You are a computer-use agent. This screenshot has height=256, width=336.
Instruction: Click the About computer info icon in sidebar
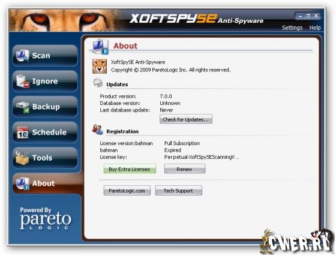(23, 183)
